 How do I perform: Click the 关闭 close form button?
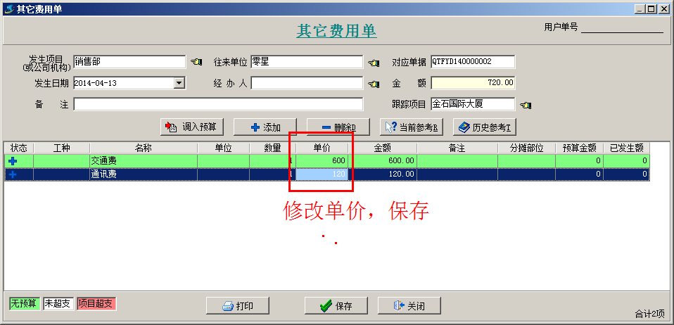(x=409, y=305)
